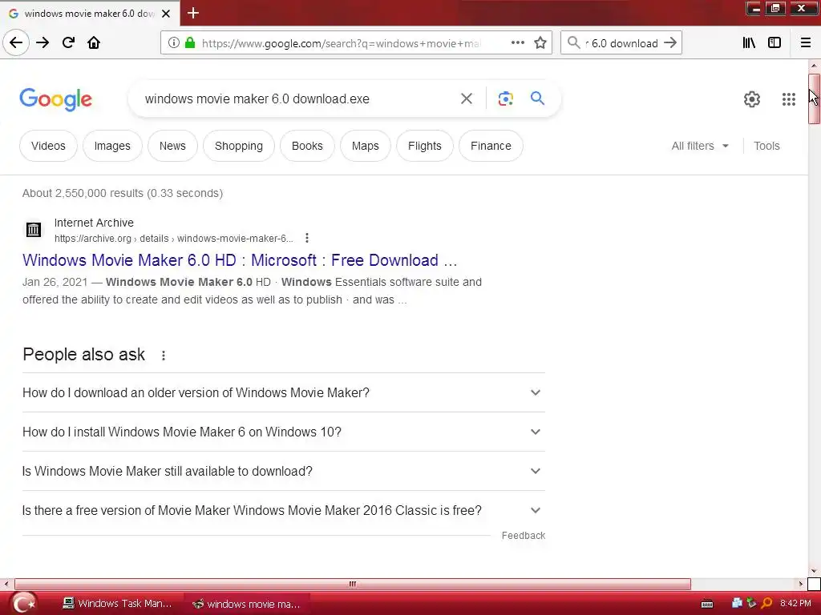Click the magnifier in the browser search box
The image size is (821, 615).
pos(574,43)
